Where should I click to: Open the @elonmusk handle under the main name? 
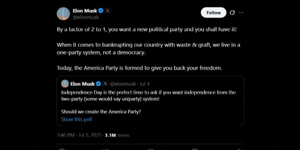(x=86, y=17)
